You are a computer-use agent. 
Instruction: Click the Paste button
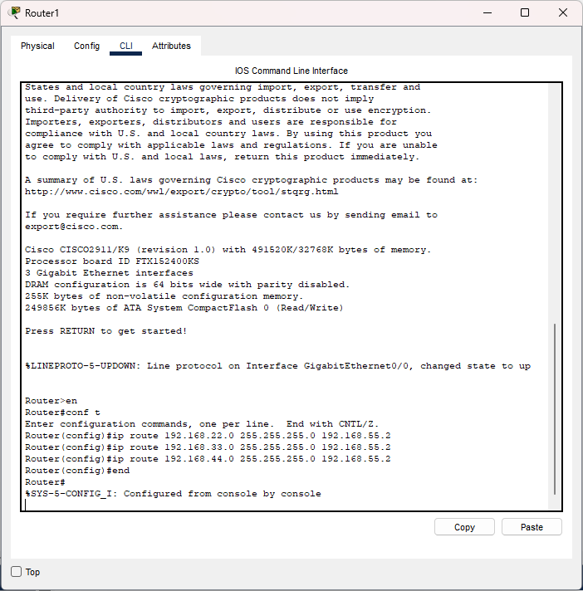click(532, 526)
